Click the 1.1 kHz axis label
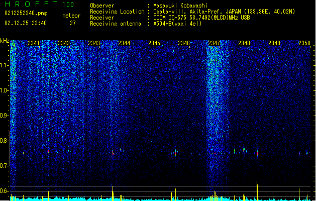This screenshot has height=201, width=316. 5,65
